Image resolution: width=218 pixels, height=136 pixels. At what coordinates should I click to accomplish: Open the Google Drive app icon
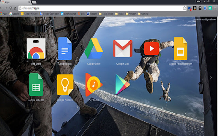click(x=94, y=49)
